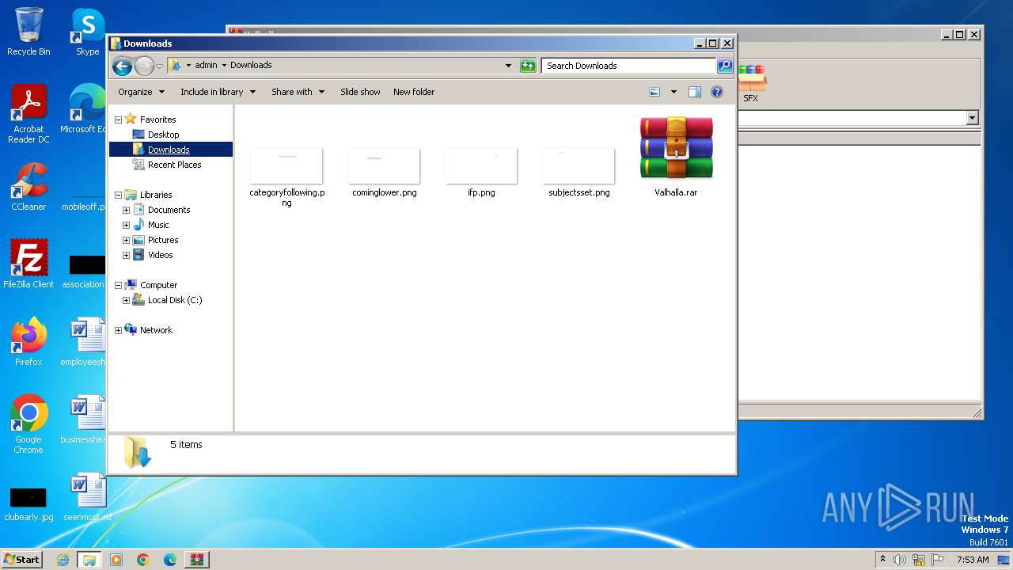Launch Skype desktop shortcut
This screenshot has width=1013, height=570.
tap(87, 32)
